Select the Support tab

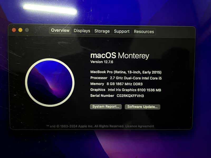pyautogui.click(x=122, y=31)
